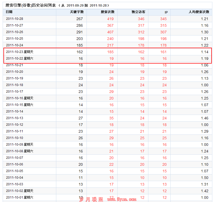Select the 2011-10-22 星期六 date cell
The image size is (215, 202).
[x=20, y=59]
